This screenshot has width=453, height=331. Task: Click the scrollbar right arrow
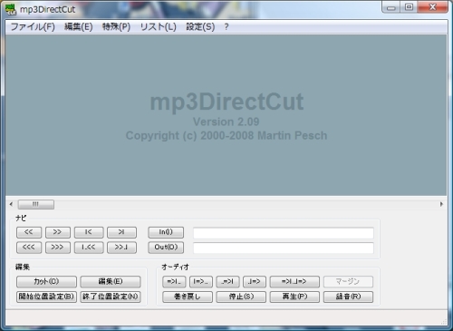[x=441, y=204]
